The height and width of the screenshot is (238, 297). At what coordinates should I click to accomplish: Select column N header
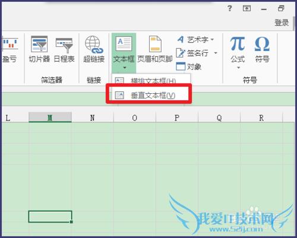point(93,118)
